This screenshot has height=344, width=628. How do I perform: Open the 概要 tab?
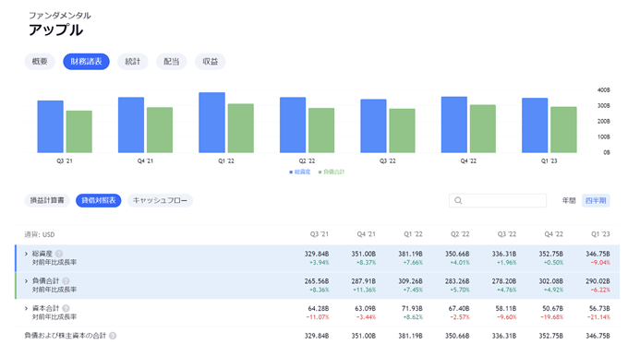tap(40, 62)
